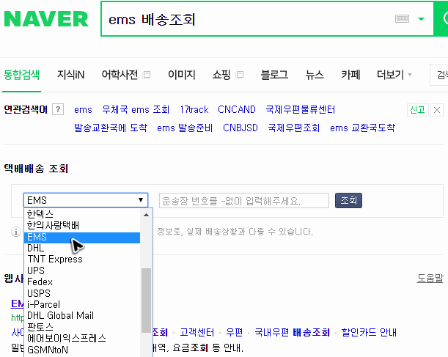
Task: Open the 고객센터 sublink
Action: point(197,332)
